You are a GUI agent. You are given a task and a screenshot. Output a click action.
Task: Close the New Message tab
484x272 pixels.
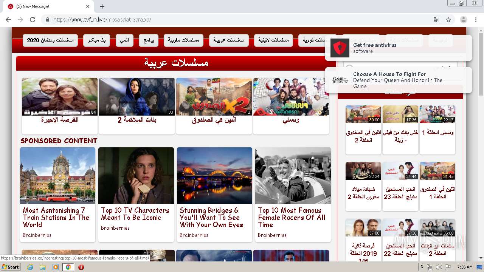[x=88, y=6]
